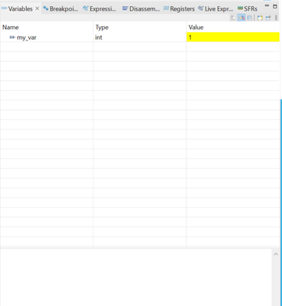Open the Registers tab

coord(179,8)
